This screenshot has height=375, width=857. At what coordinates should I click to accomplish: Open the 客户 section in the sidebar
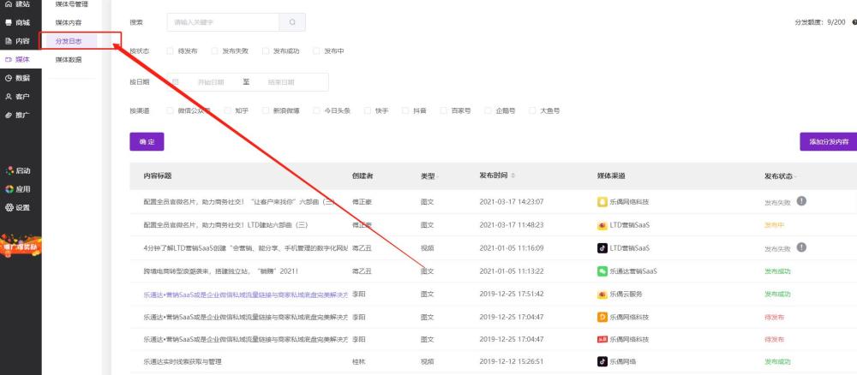pos(17,97)
